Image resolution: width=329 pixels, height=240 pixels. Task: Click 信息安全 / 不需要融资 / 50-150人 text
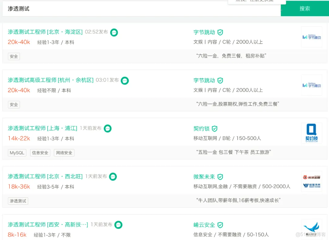point(231,235)
